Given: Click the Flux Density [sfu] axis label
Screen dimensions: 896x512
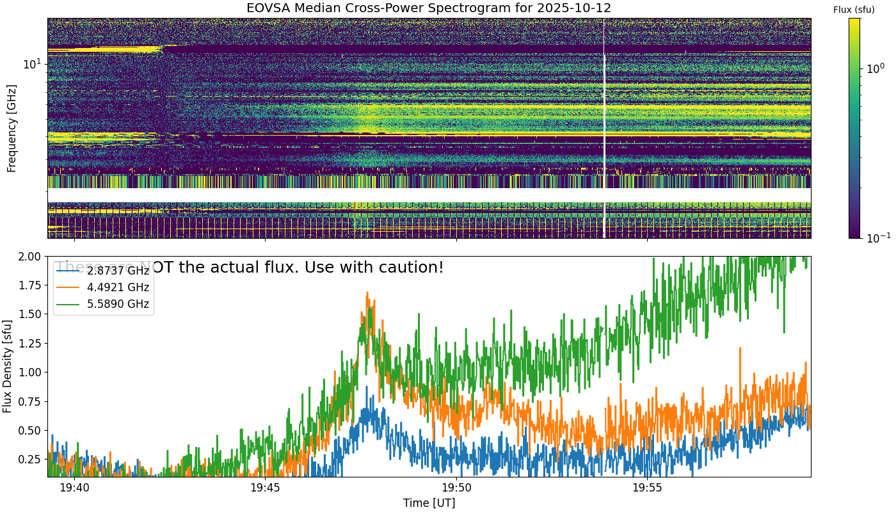Looking at the screenshot, I should 8,366.
